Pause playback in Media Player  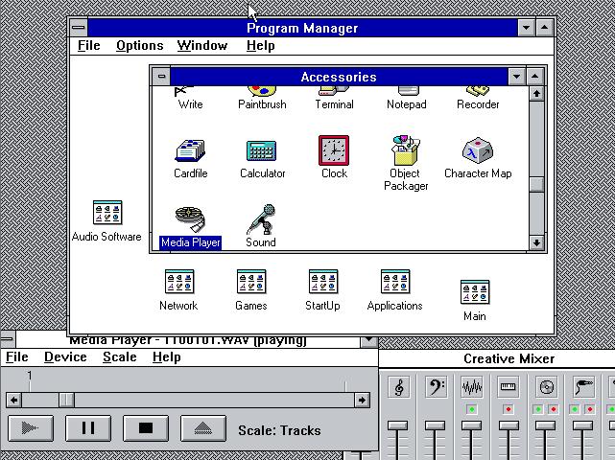(88, 428)
